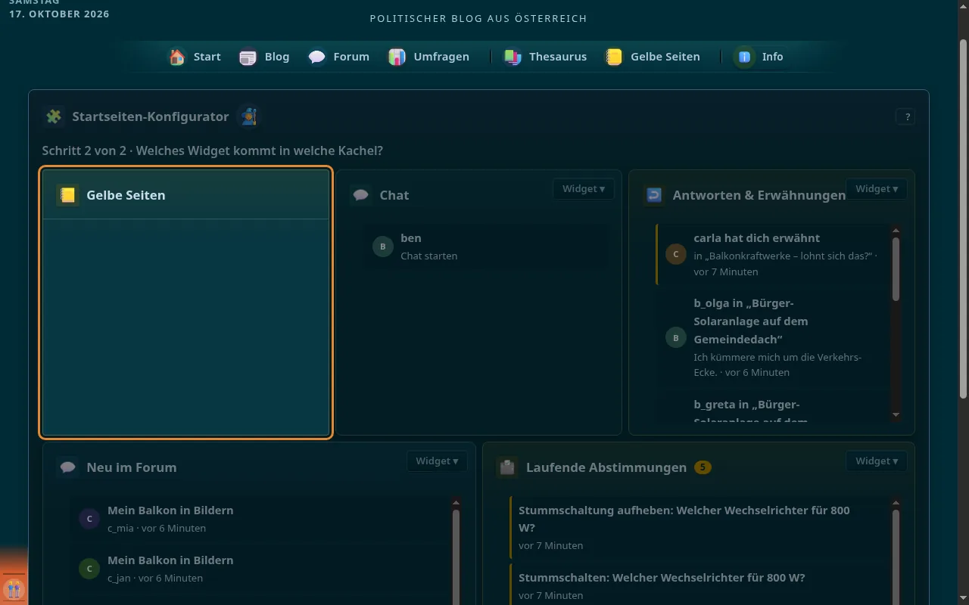Click the wizard icon beside Startseiten-Konfigurator
Screen dimensions: 969x605
pyautogui.click(x=249, y=116)
